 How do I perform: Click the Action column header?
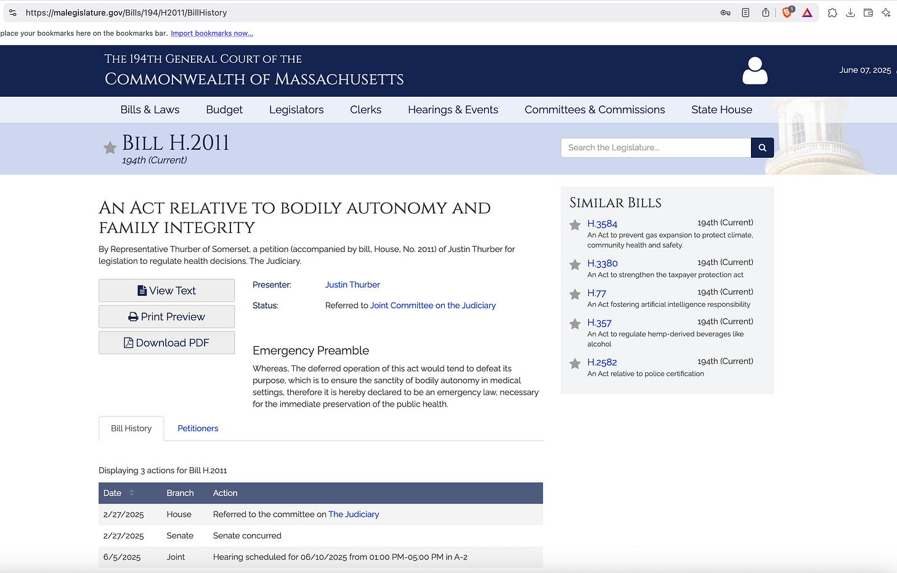point(225,493)
